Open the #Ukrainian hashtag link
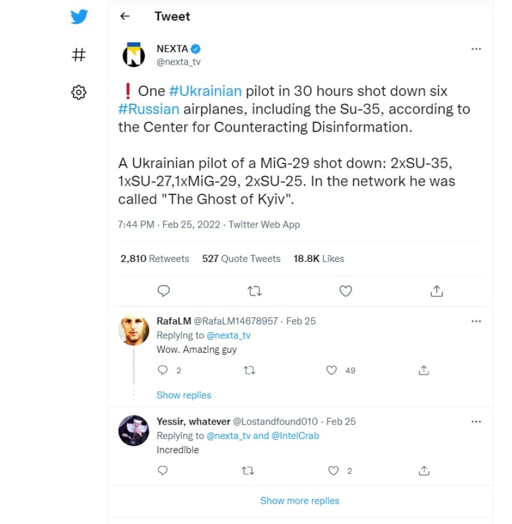The width and height of the screenshot is (512, 524). (205, 91)
